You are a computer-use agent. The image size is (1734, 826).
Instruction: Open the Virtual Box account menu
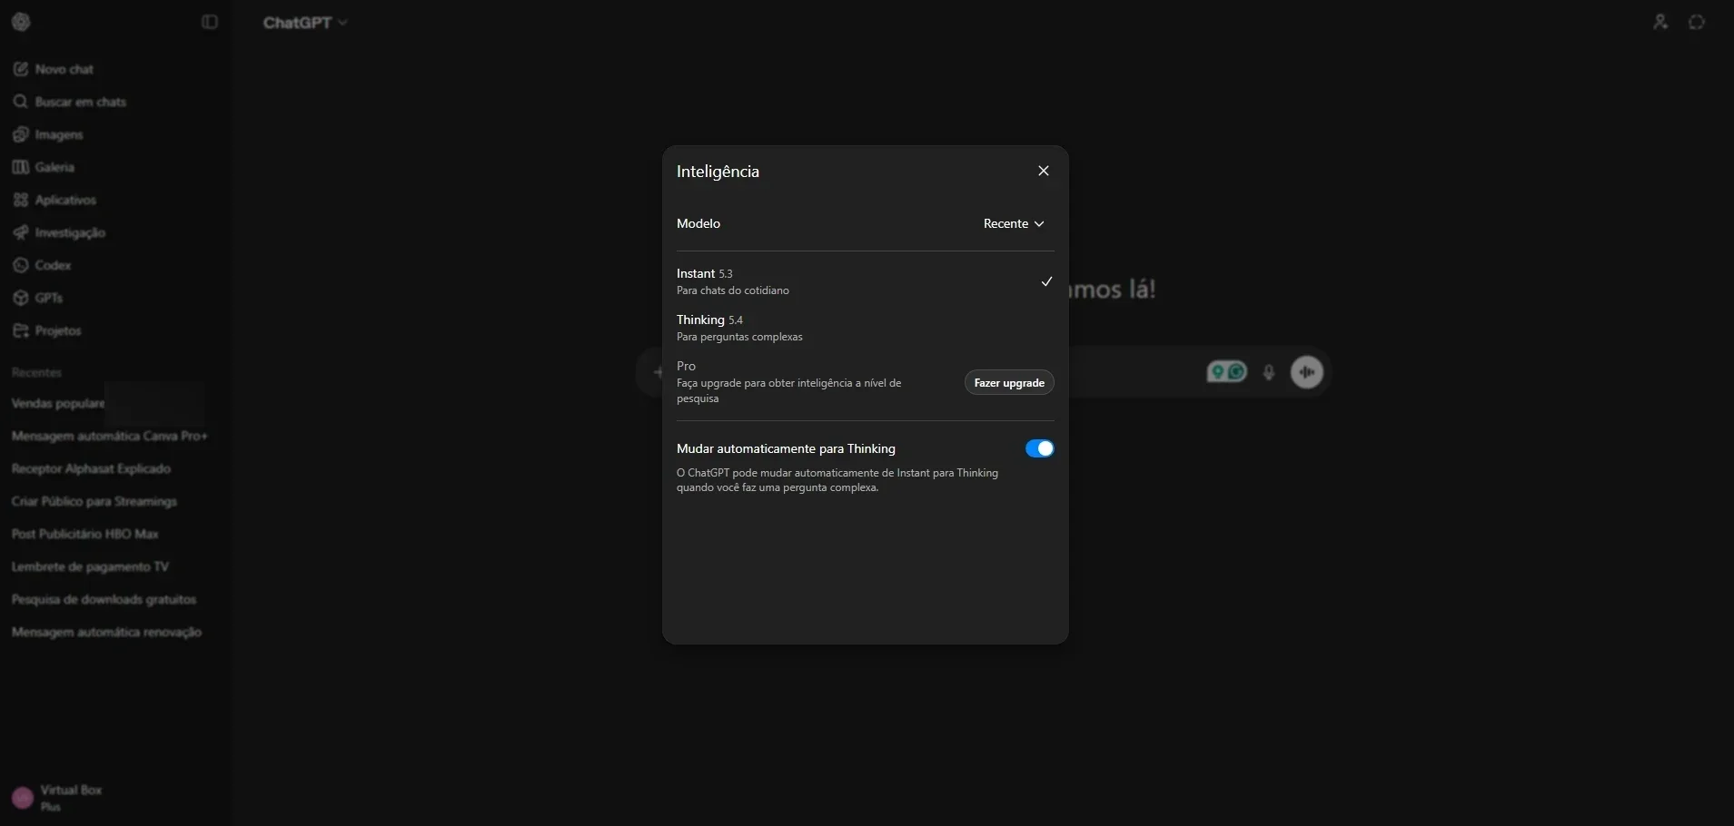tap(58, 798)
